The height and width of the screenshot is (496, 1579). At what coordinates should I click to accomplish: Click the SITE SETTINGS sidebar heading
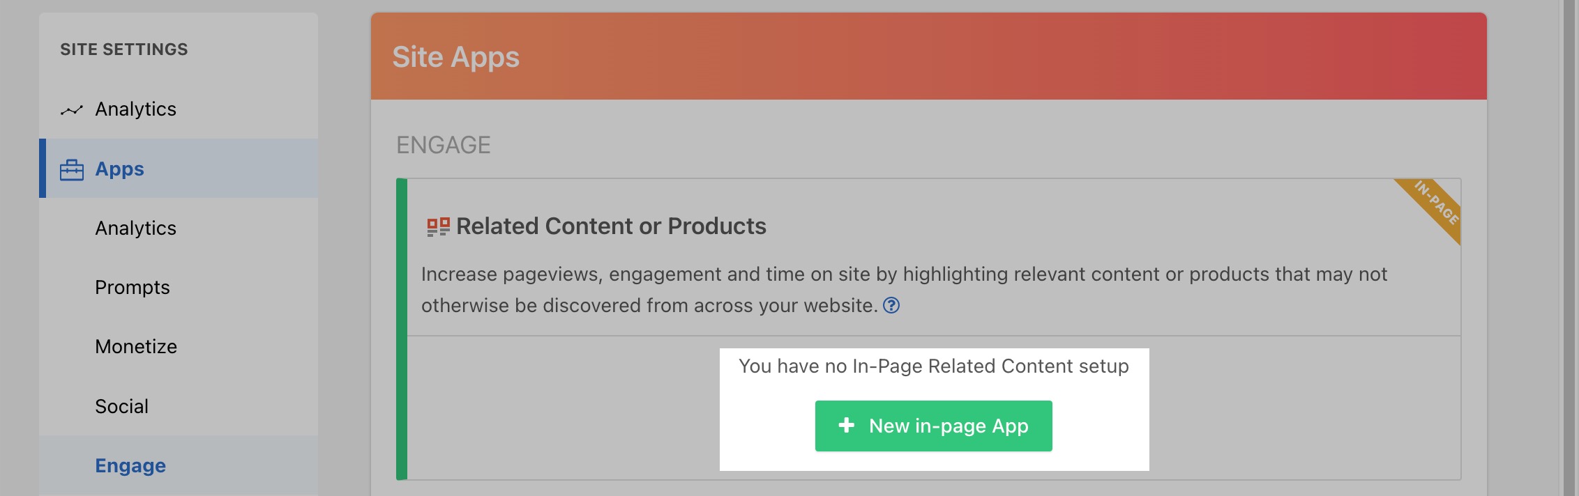(124, 49)
